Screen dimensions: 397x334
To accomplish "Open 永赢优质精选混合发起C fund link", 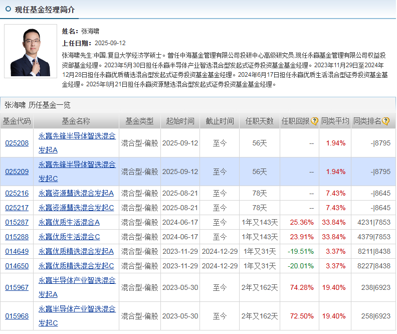I will (x=76, y=266).
